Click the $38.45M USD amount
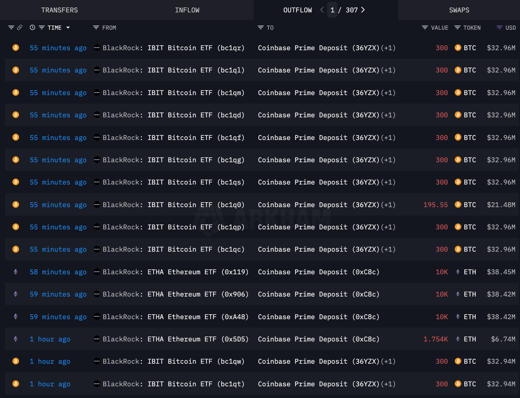Viewport: 520px width, 398px height. pos(501,272)
